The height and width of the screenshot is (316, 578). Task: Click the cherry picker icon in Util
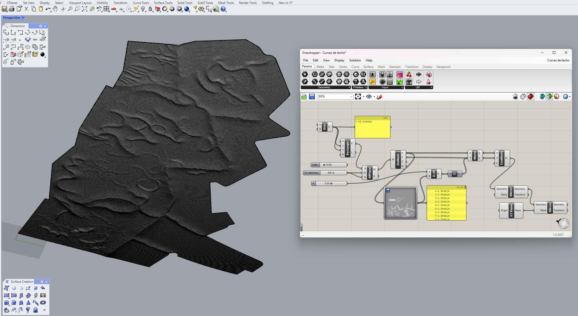pos(409,75)
